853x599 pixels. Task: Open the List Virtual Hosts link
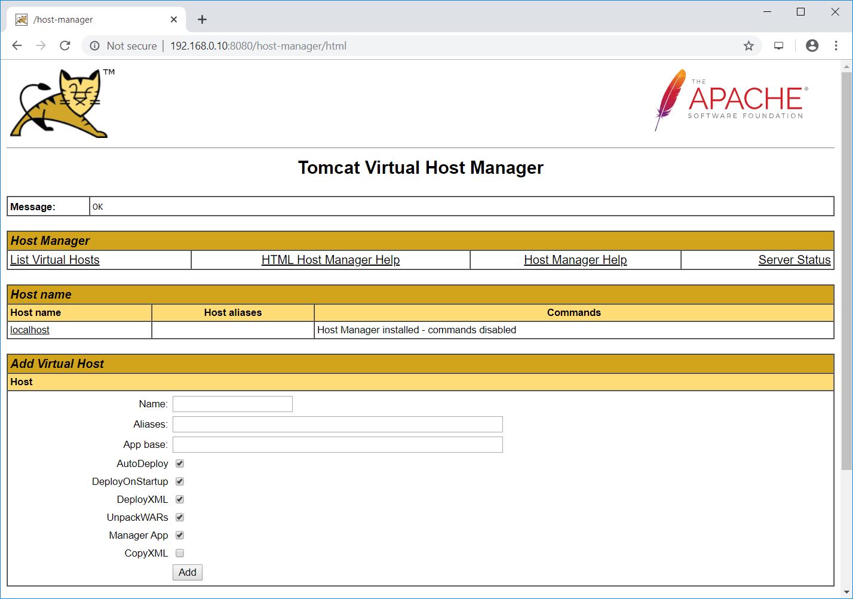[55, 260]
